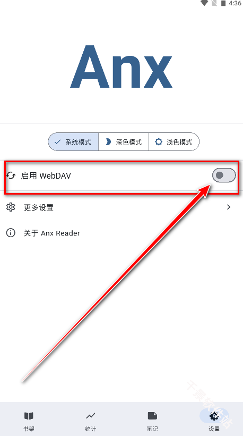Screen dimensions: 243x436
Task: Click the large Anx logo
Action: tap(121, 66)
